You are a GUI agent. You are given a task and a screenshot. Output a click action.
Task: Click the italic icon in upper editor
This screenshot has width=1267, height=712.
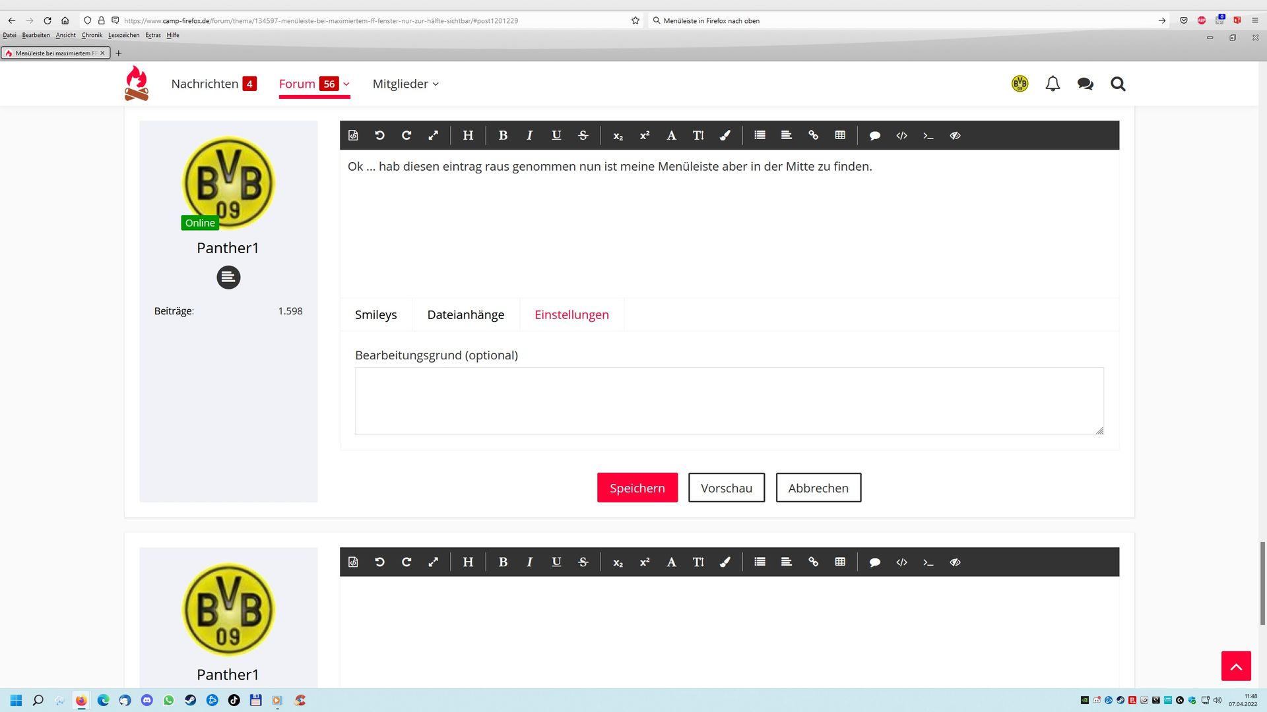(529, 135)
